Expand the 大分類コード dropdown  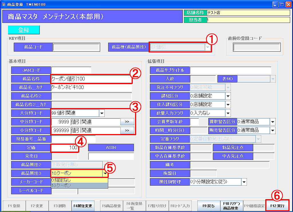pyautogui.click(x=102, y=113)
